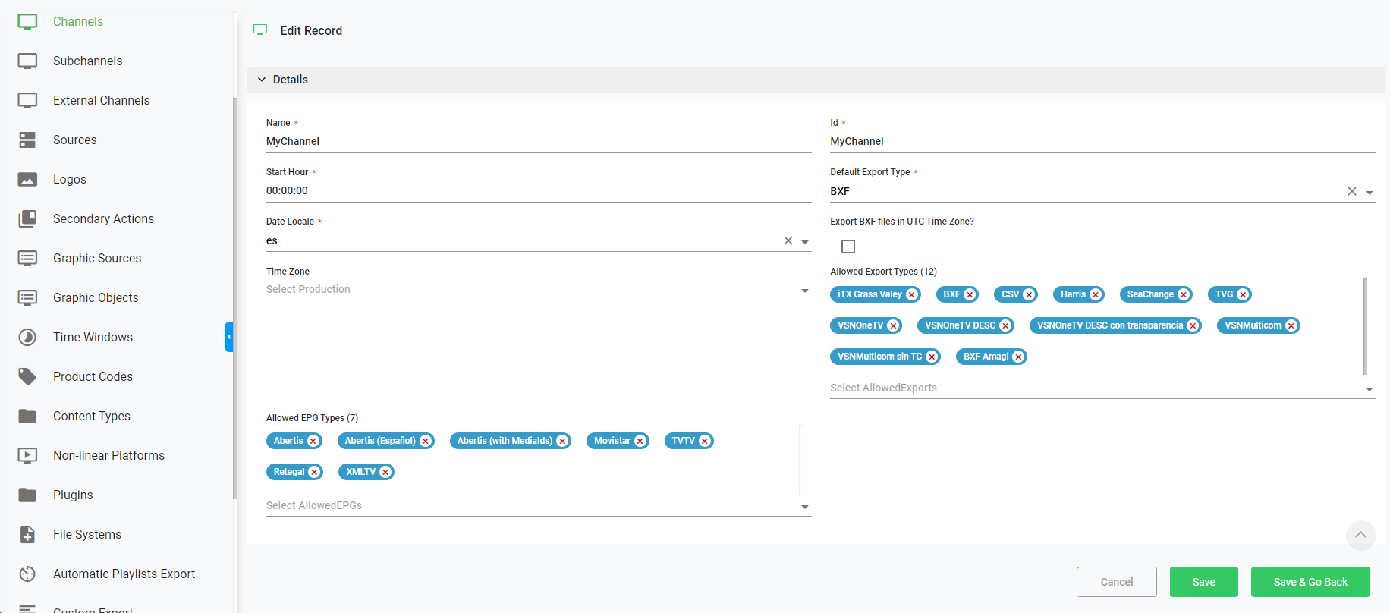This screenshot has height=613, width=1390.
Task: Click the Cancel button
Action: 1116,582
